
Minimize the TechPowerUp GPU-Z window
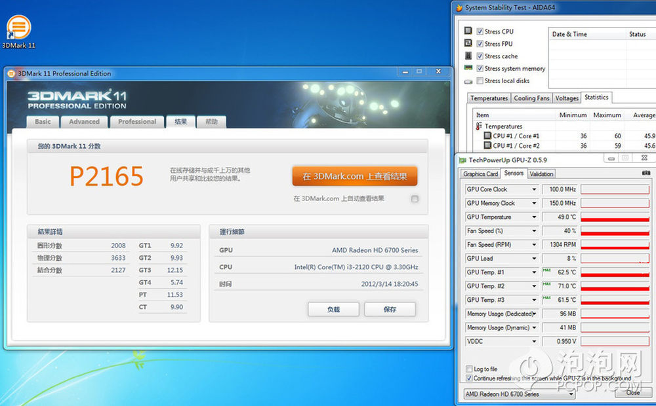pos(611,158)
